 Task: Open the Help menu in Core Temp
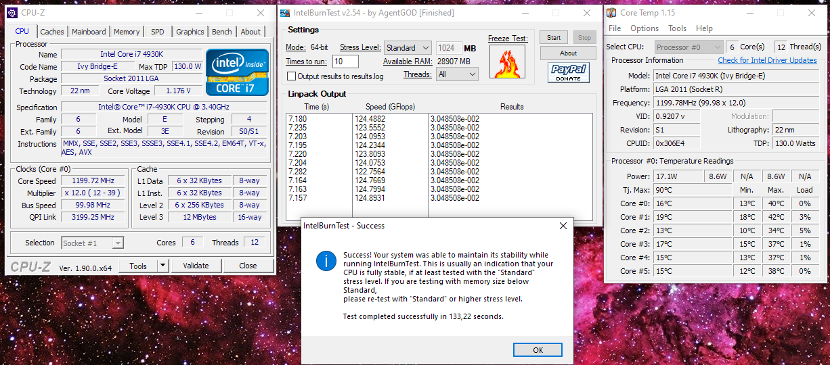(704, 28)
